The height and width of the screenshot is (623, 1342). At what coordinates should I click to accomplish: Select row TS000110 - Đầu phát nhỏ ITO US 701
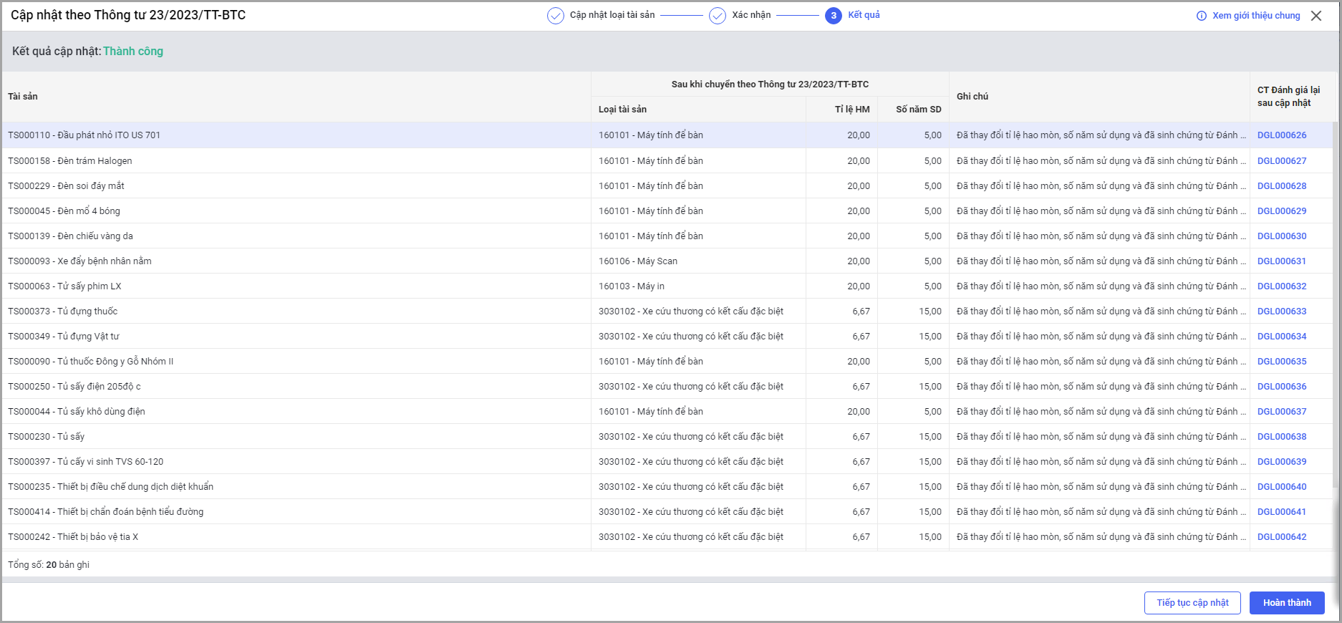coord(85,135)
